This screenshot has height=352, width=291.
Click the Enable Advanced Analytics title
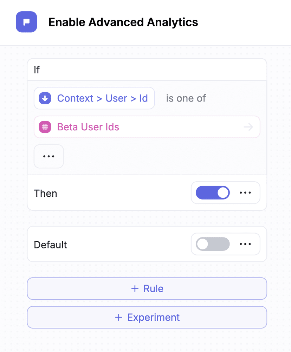123,22
